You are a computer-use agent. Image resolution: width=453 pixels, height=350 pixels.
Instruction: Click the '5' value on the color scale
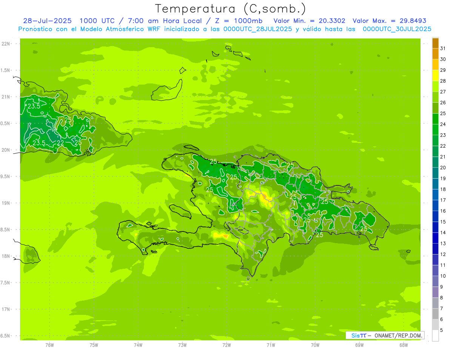(441, 330)
